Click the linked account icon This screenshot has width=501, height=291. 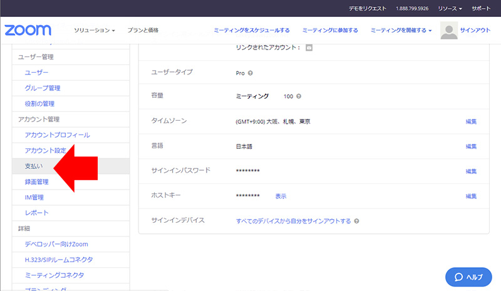pos(309,48)
